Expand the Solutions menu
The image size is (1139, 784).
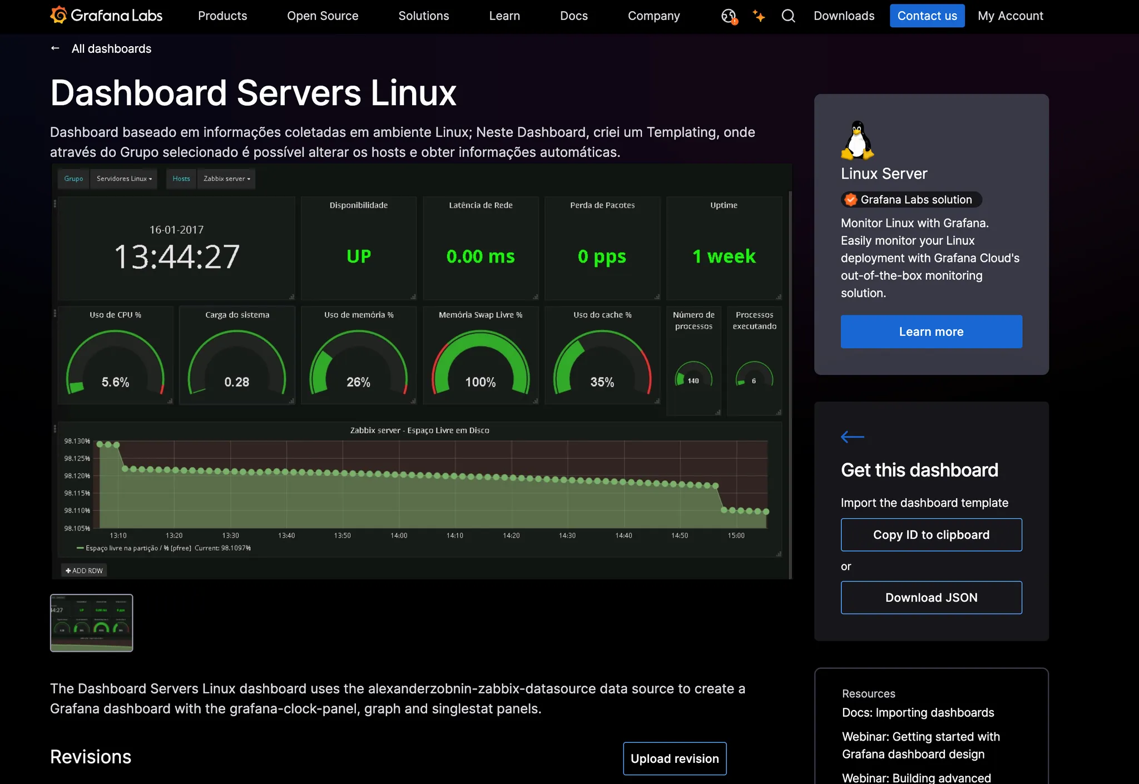click(x=423, y=16)
